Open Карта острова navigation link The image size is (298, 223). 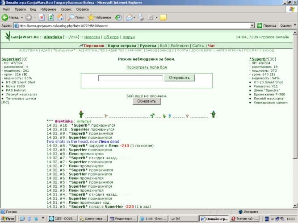coord(122,46)
